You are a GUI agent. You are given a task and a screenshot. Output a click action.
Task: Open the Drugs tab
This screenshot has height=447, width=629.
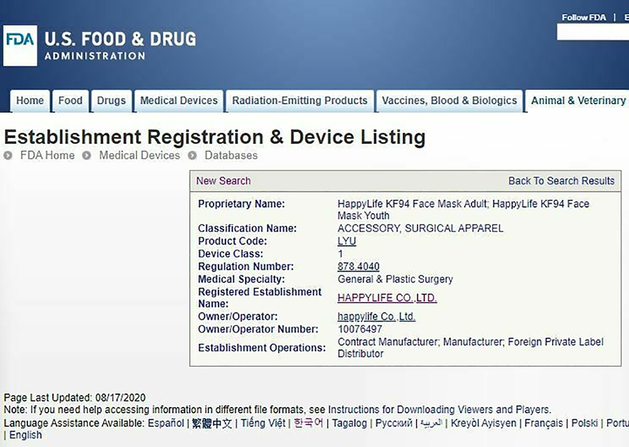click(x=111, y=101)
